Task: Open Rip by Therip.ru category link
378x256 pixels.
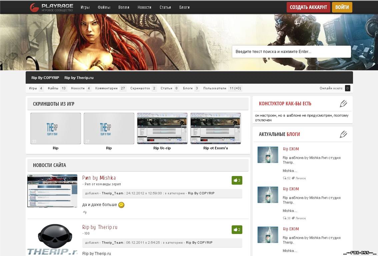Action: coord(79,78)
